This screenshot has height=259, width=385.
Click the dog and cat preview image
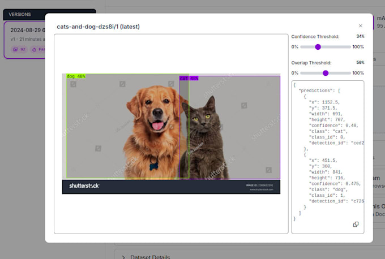[171, 133]
